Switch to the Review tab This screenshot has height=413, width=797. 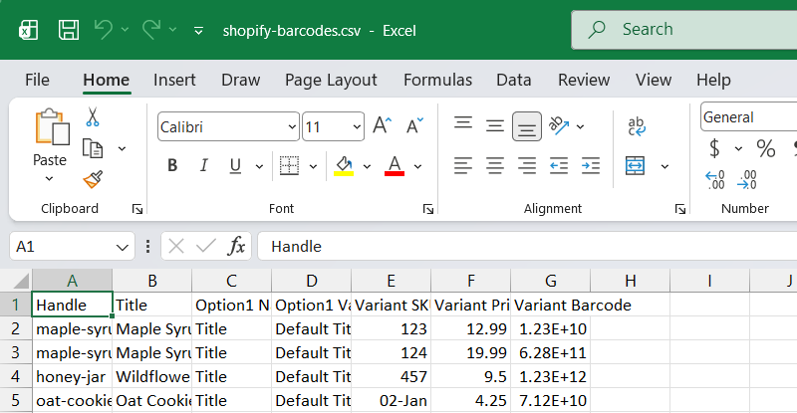[584, 80]
